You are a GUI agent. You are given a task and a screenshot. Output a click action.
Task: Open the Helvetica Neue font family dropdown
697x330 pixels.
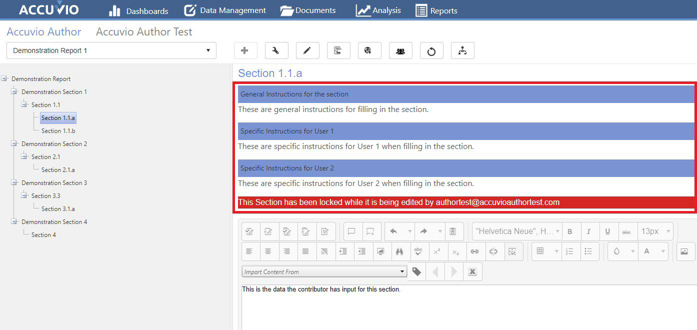click(517, 231)
